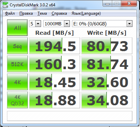Start the 4K random test
The width and height of the screenshot is (140, 127).
[17, 82]
